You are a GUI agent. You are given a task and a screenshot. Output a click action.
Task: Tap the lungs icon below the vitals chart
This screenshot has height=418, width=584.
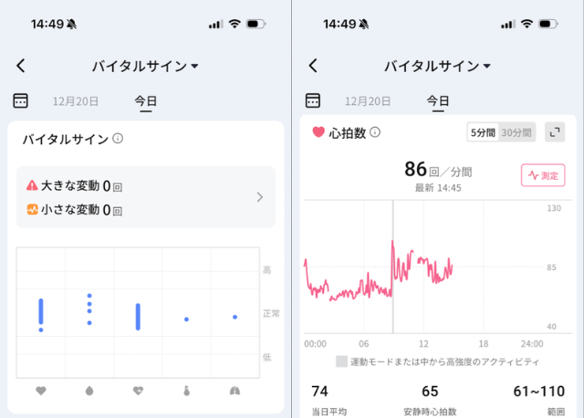[235, 390]
